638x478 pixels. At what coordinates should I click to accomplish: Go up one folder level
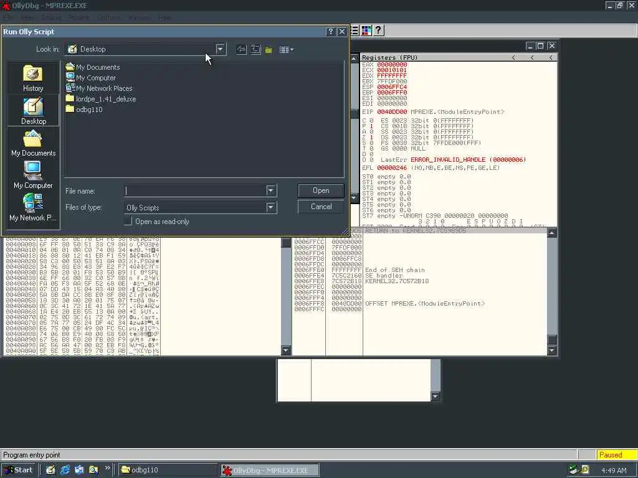pos(255,50)
